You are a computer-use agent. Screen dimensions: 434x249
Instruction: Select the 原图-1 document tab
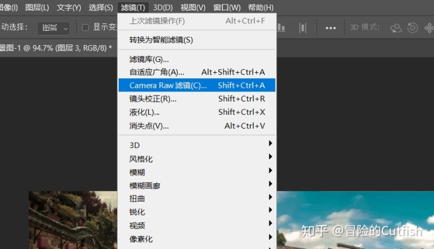[55, 48]
